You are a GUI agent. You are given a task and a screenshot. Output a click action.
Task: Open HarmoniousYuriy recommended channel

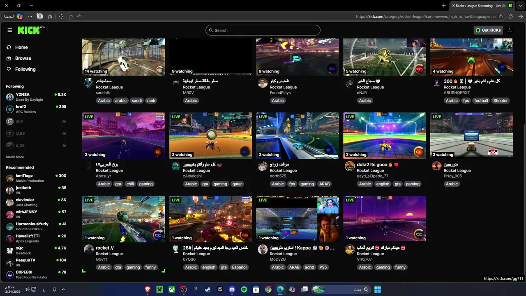point(36,227)
